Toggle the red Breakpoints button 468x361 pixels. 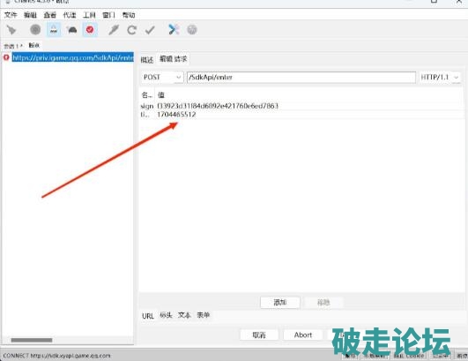(x=90, y=30)
